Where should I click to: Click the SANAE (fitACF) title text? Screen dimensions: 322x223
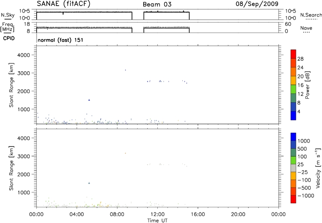pos(64,4)
